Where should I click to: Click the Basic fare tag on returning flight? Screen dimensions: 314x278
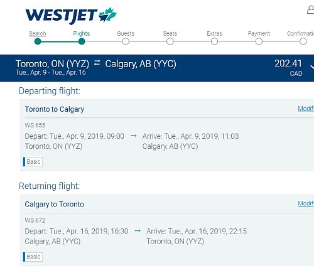pos(33,257)
